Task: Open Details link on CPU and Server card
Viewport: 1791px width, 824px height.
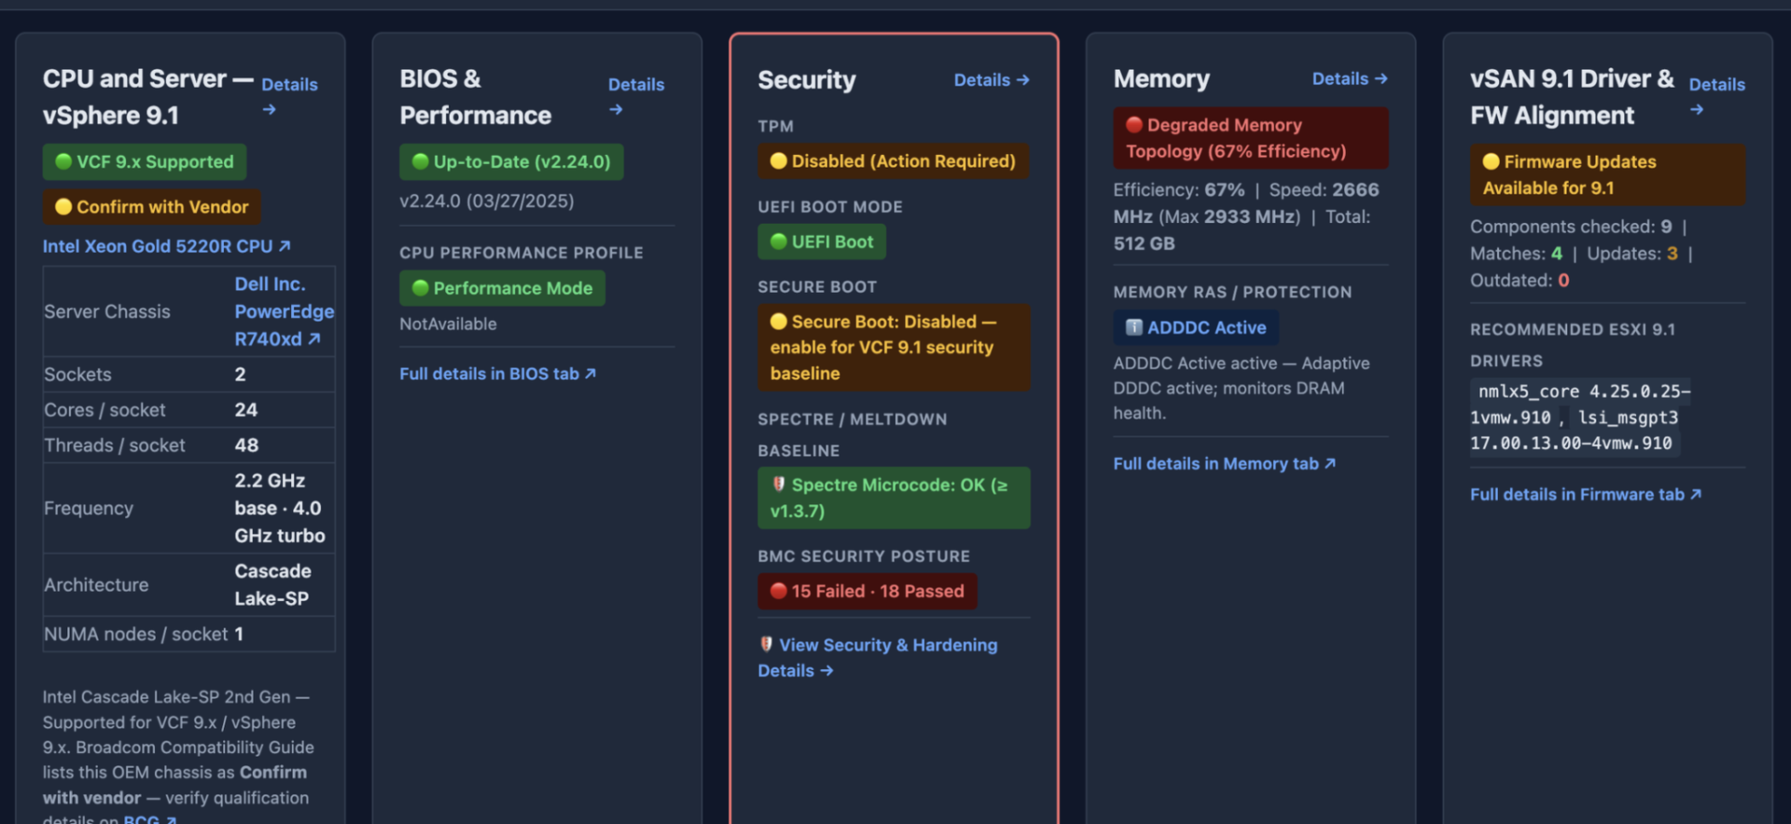Action: pos(289,96)
